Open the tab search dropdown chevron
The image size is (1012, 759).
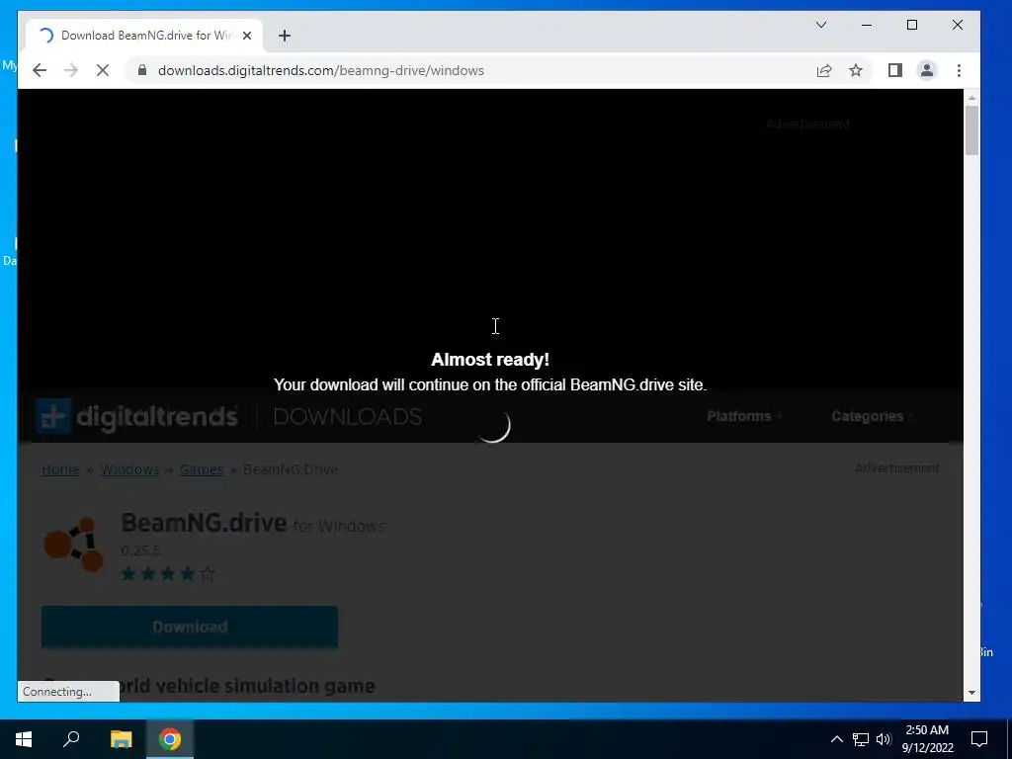(821, 25)
